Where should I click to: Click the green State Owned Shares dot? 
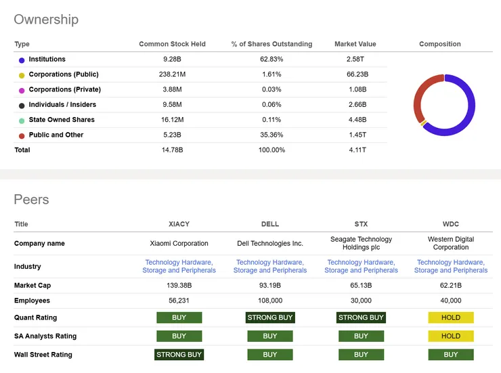22,120
